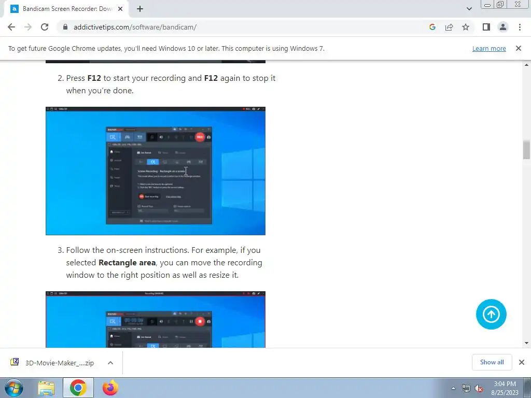Click the address bar URL
Image resolution: width=531 pixels, height=398 pixels.
click(135, 27)
